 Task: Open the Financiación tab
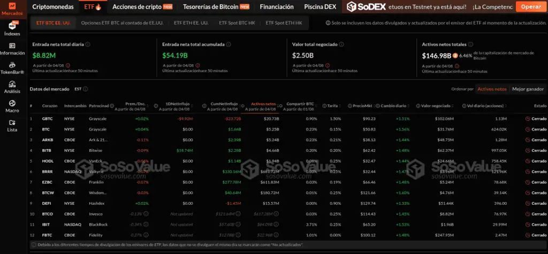(x=277, y=6)
